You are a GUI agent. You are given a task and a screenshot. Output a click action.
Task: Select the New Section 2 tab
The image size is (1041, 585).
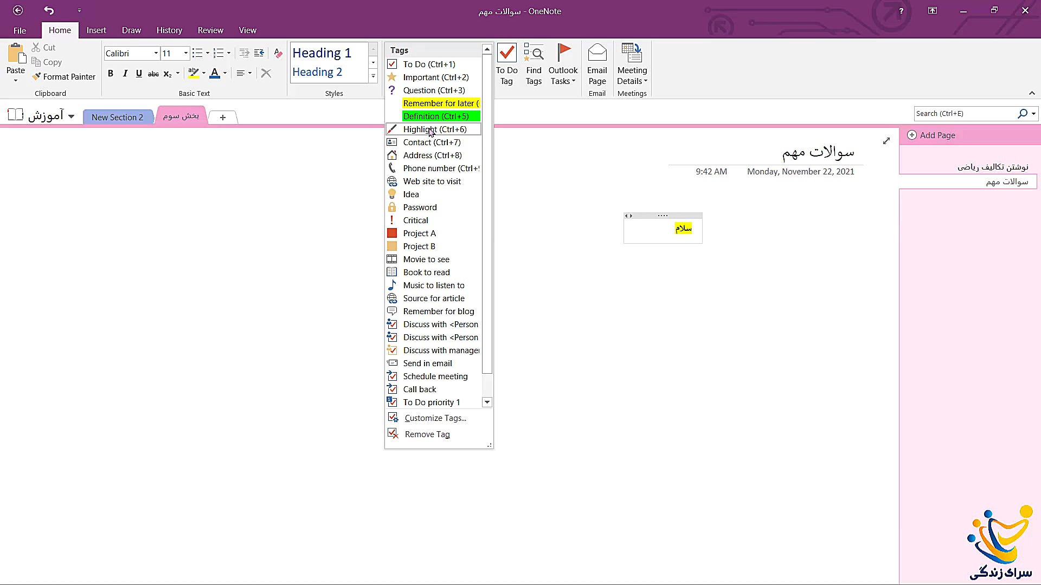click(117, 117)
